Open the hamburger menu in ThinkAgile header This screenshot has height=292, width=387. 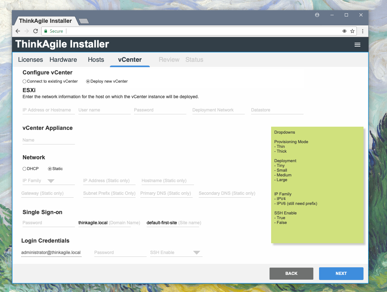click(357, 45)
